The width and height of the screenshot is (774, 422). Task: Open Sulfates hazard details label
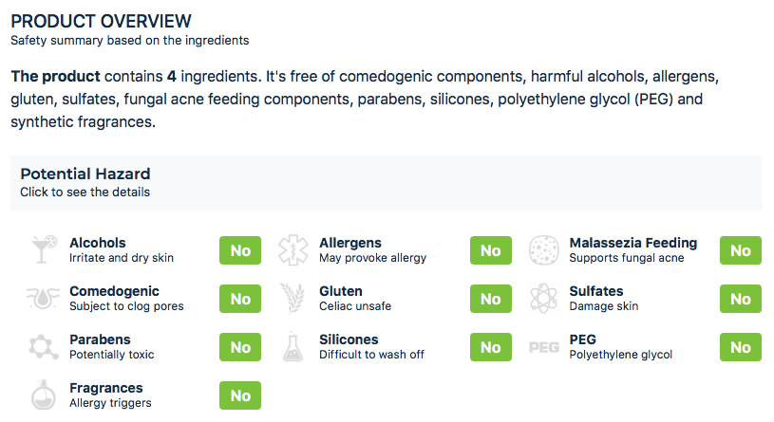pos(596,291)
